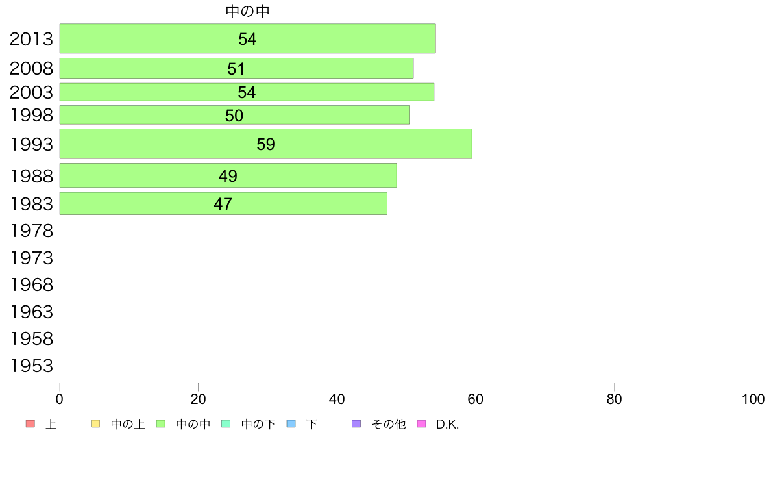
Task: Click the 1988 bar showing 49
Action: (228, 175)
